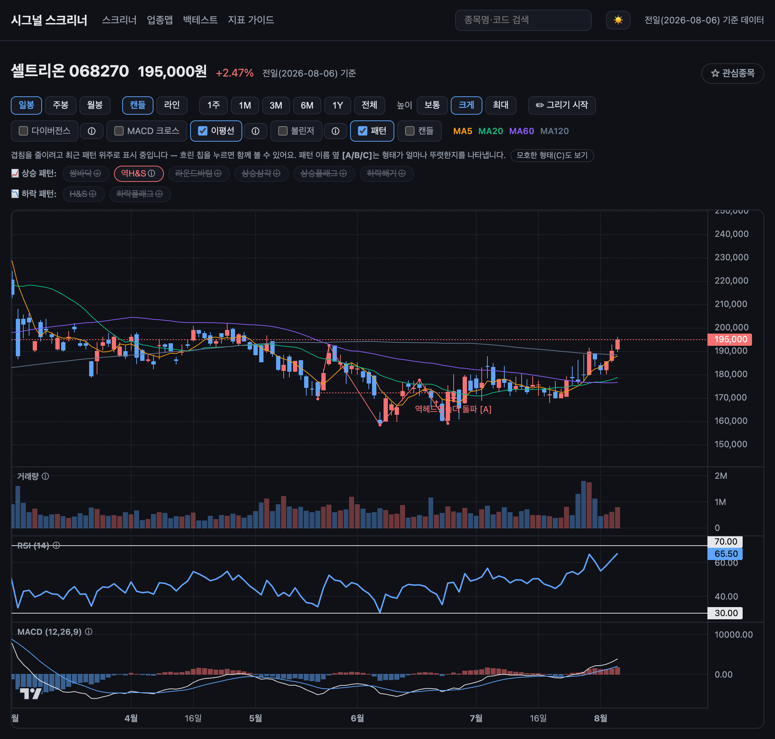
Task: Switch to 일봉 daily candles
Action: (26, 105)
